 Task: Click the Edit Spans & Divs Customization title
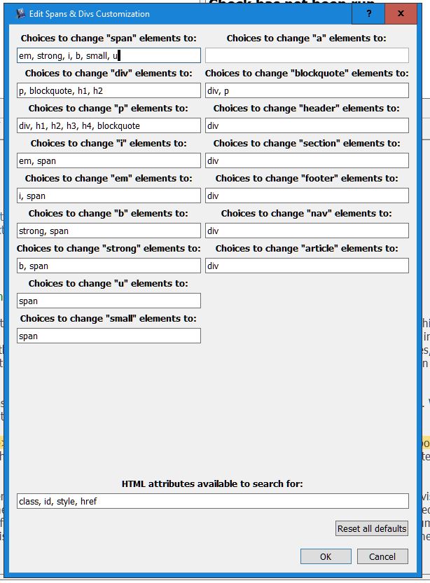89,14
